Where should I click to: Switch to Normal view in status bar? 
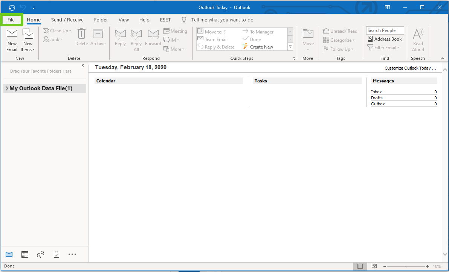360,266
